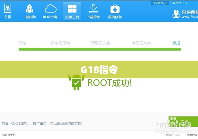Click the 反馈 feedback button
Viewport: 198px width, 139px height.
pos(177,3)
